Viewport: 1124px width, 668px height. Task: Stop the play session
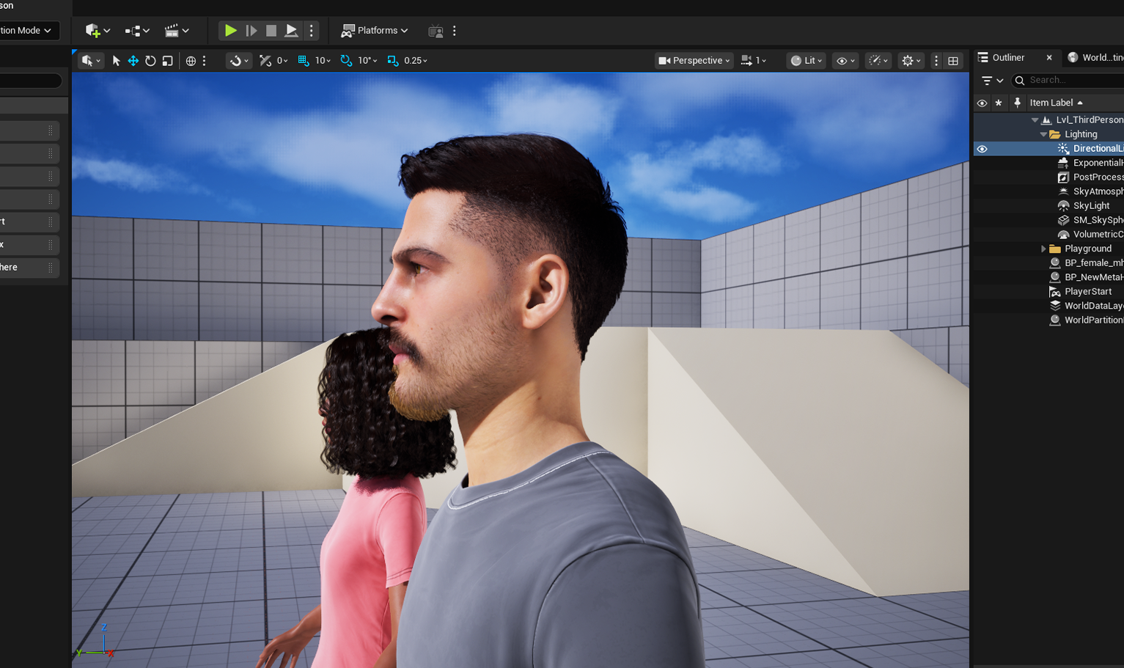pos(271,31)
